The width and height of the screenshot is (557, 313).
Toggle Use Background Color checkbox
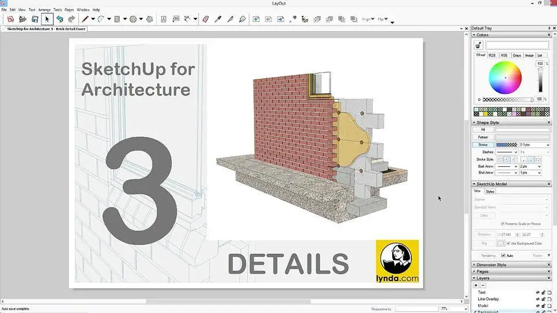[508, 243]
